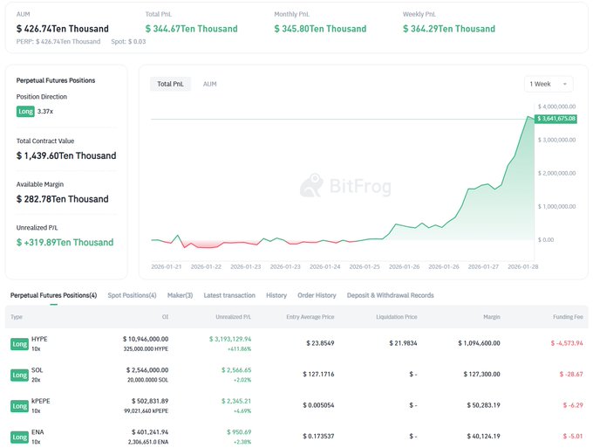Screen dimensions: 593x448
Task: Open the Spot Positions(4) tab
Action: (x=132, y=295)
